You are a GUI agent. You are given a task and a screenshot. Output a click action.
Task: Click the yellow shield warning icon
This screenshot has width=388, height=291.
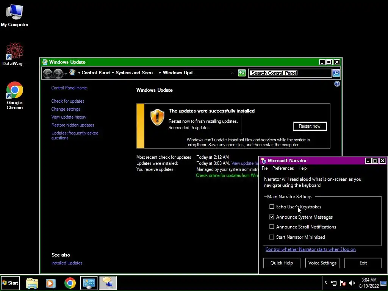157,117
